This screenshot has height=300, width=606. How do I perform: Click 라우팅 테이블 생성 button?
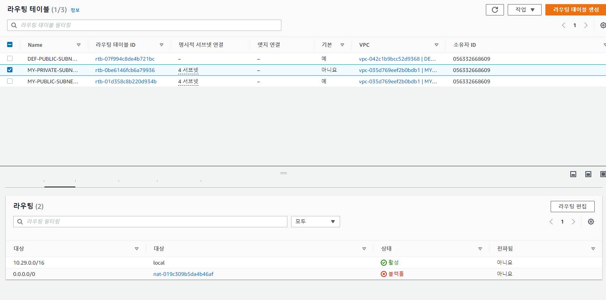575,10
